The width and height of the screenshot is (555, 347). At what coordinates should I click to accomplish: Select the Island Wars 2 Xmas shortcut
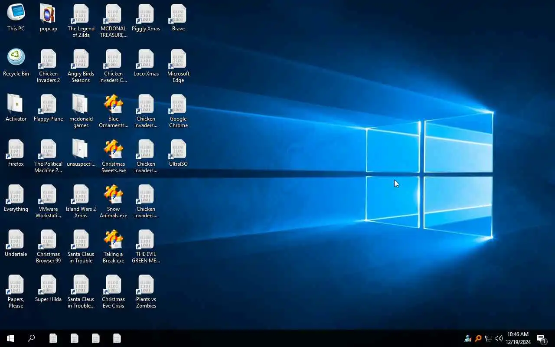[x=81, y=201]
